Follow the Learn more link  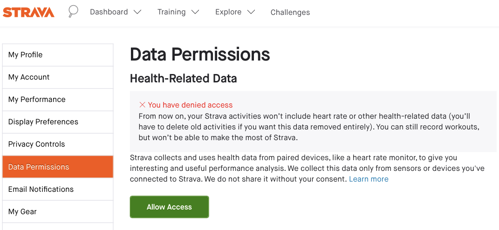click(369, 179)
